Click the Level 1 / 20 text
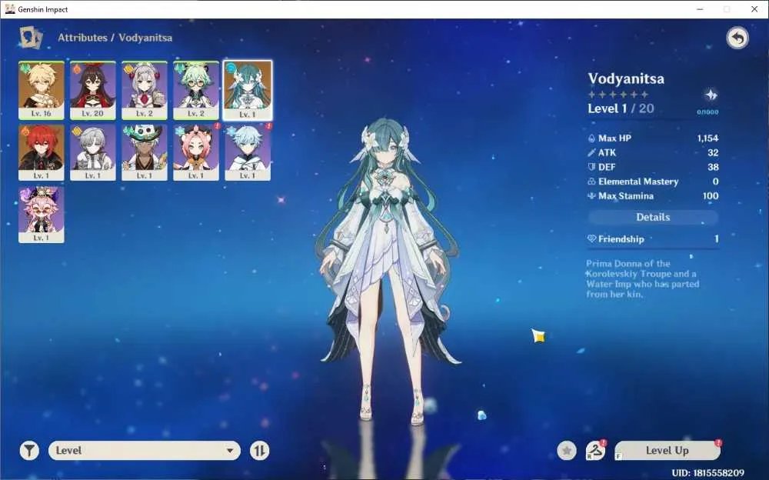The image size is (769, 480). coord(621,108)
